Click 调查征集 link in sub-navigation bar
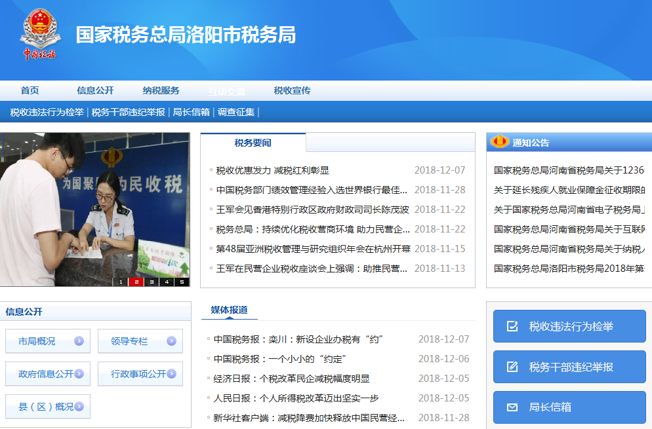The image size is (652, 429). [x=236, y=112]
